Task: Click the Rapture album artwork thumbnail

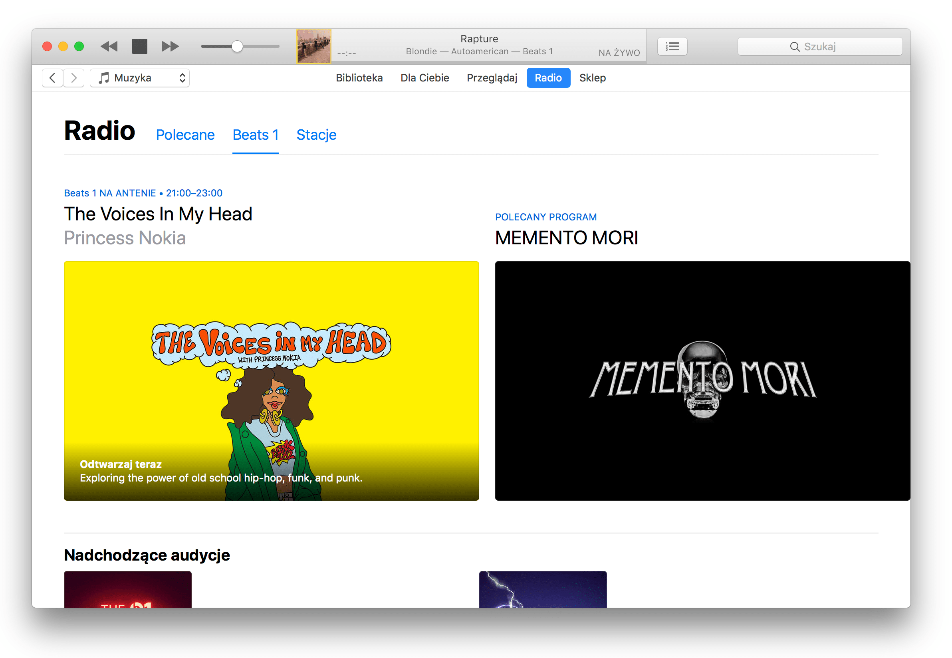Action: click(x=314, y=46)
